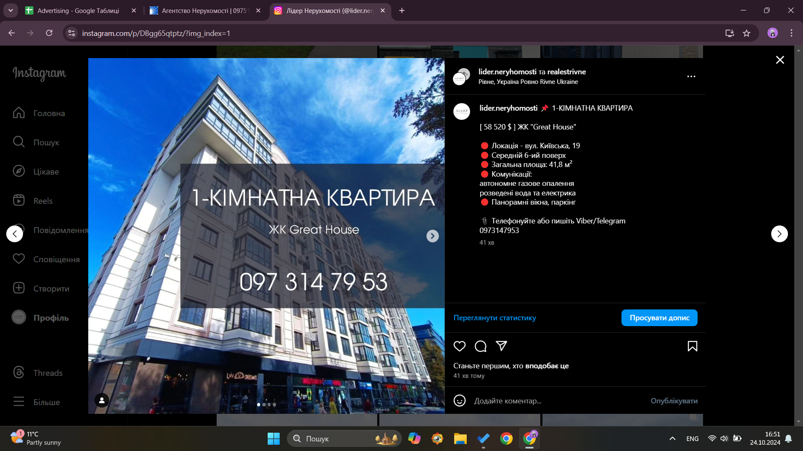Open Reels in Instagram sidebar
Viewport: 803px width, 451px height.
point(43,201)
